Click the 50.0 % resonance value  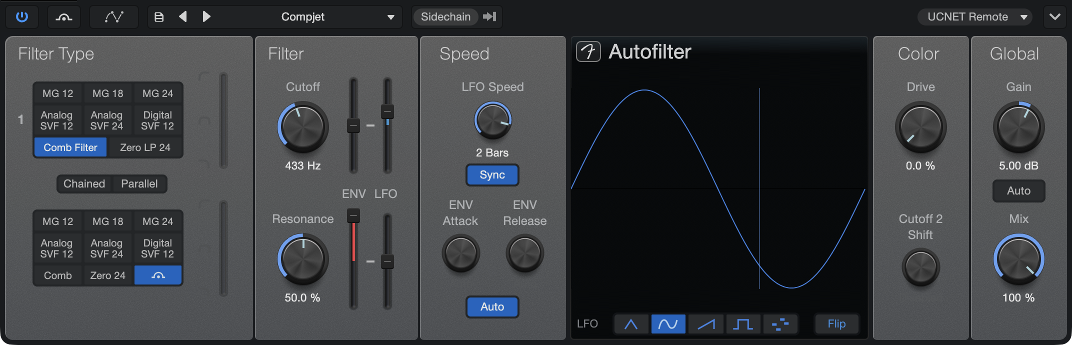[302, 297]
